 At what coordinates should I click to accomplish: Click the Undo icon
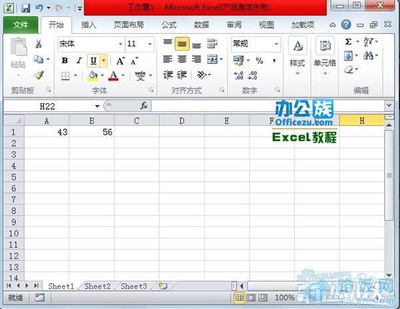click(39, 8)
